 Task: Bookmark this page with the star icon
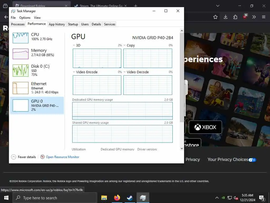[215, 17]
